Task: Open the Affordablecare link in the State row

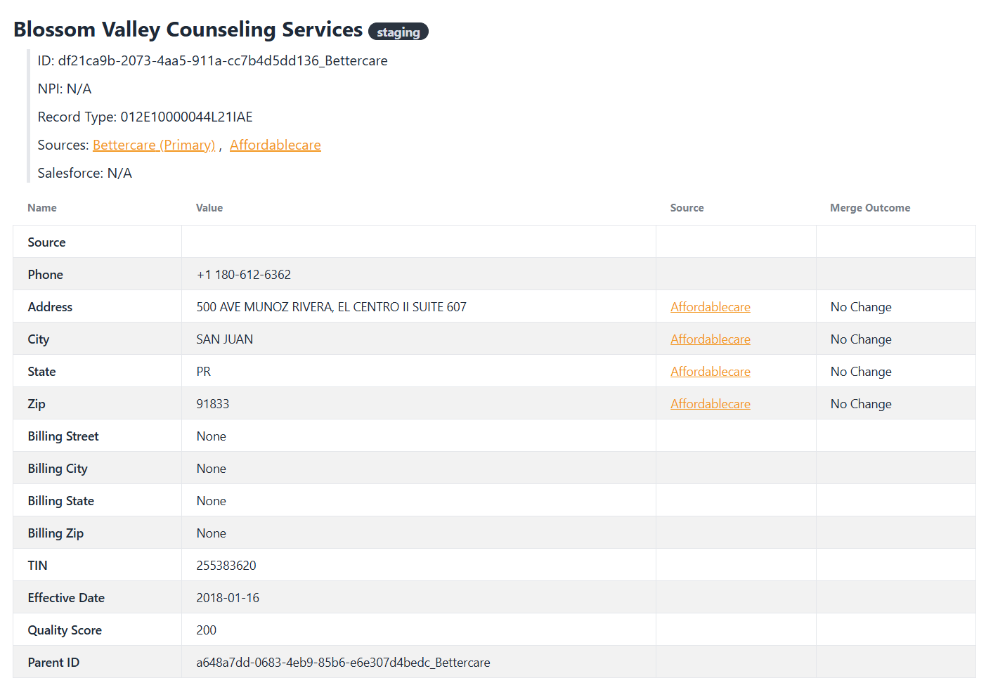Action: (x=710, y=372)
